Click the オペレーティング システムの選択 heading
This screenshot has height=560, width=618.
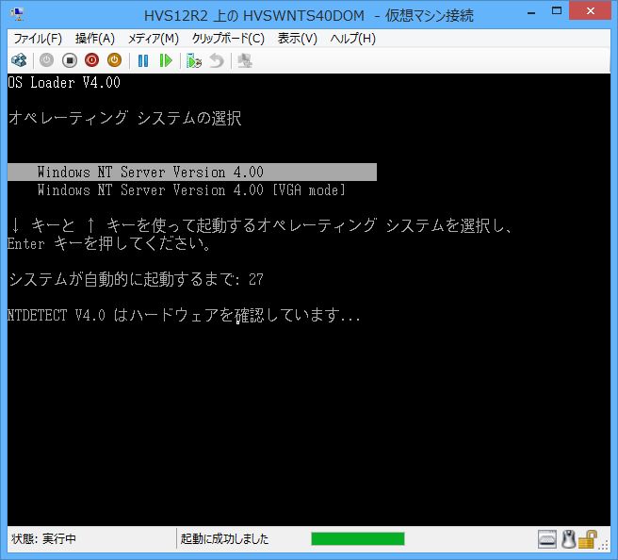tap(125, 118)
